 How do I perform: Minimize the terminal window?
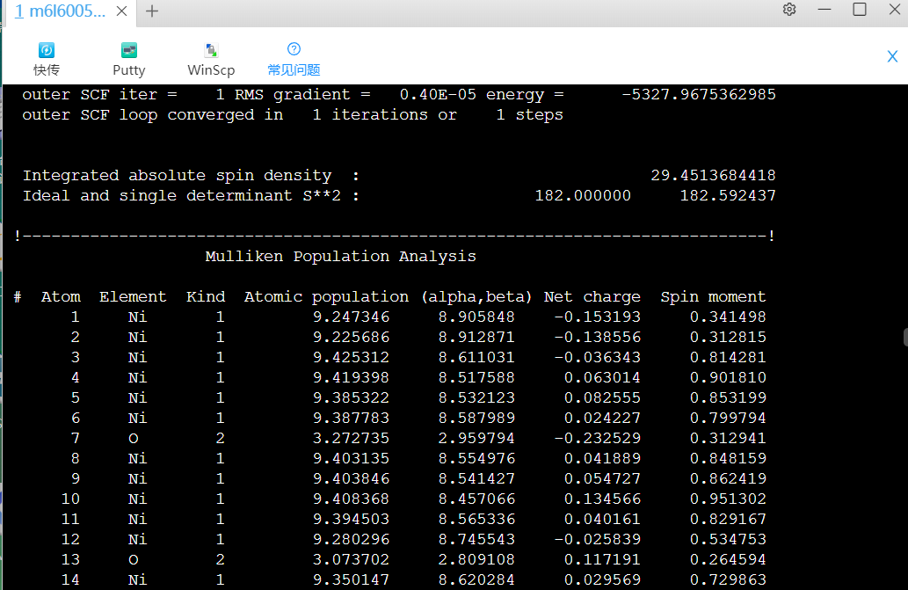(x=824, y=10)
